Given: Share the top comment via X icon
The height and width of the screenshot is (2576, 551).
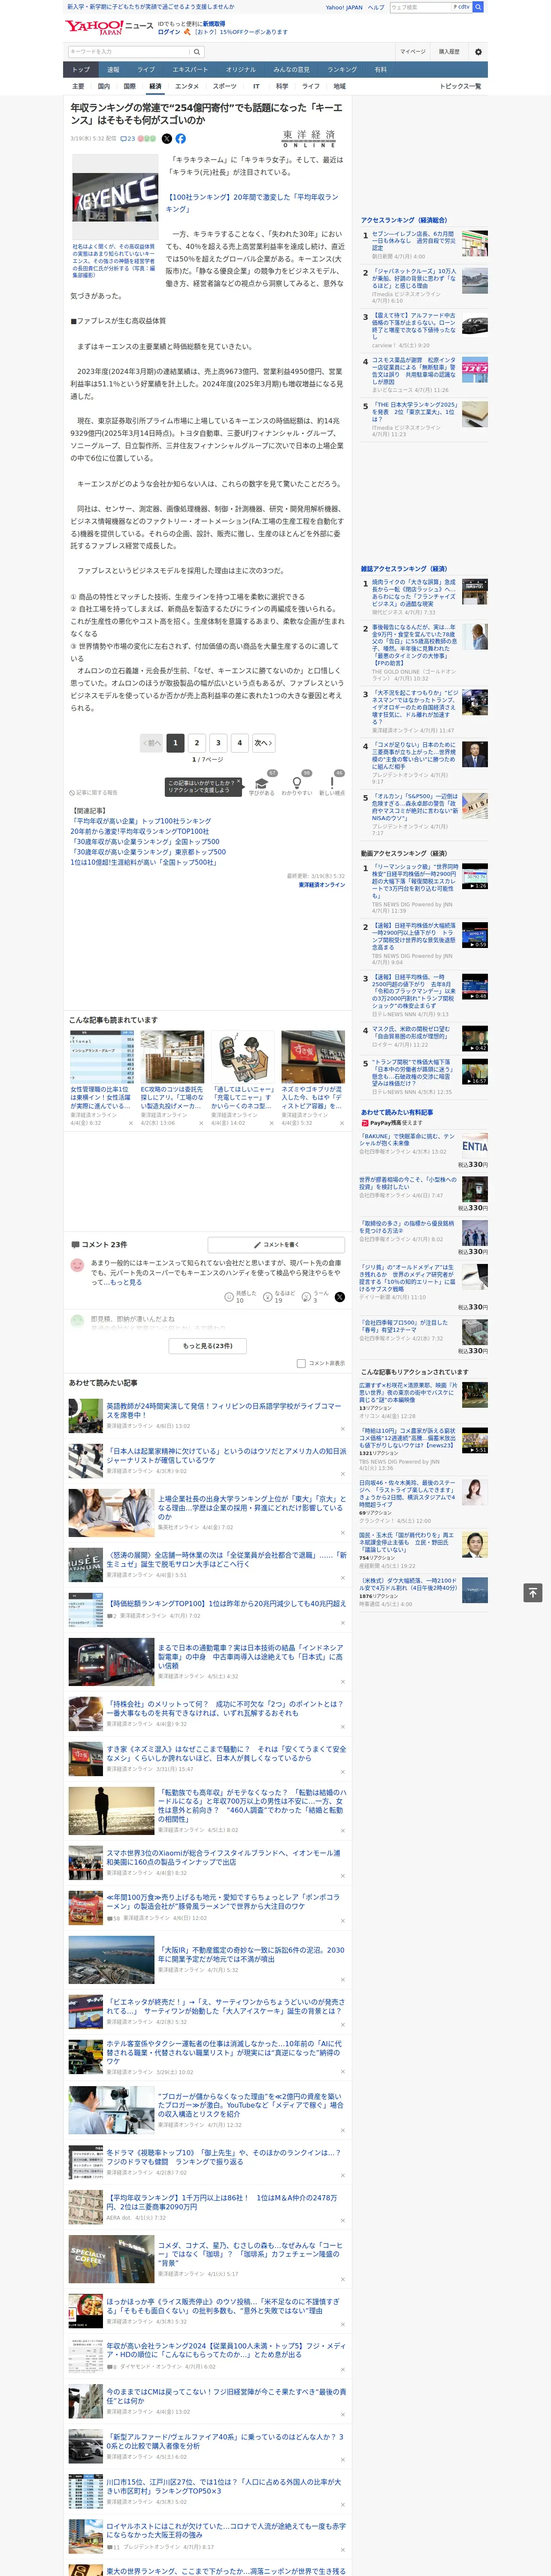Looking at the screenshot, I should (339, 1296).
